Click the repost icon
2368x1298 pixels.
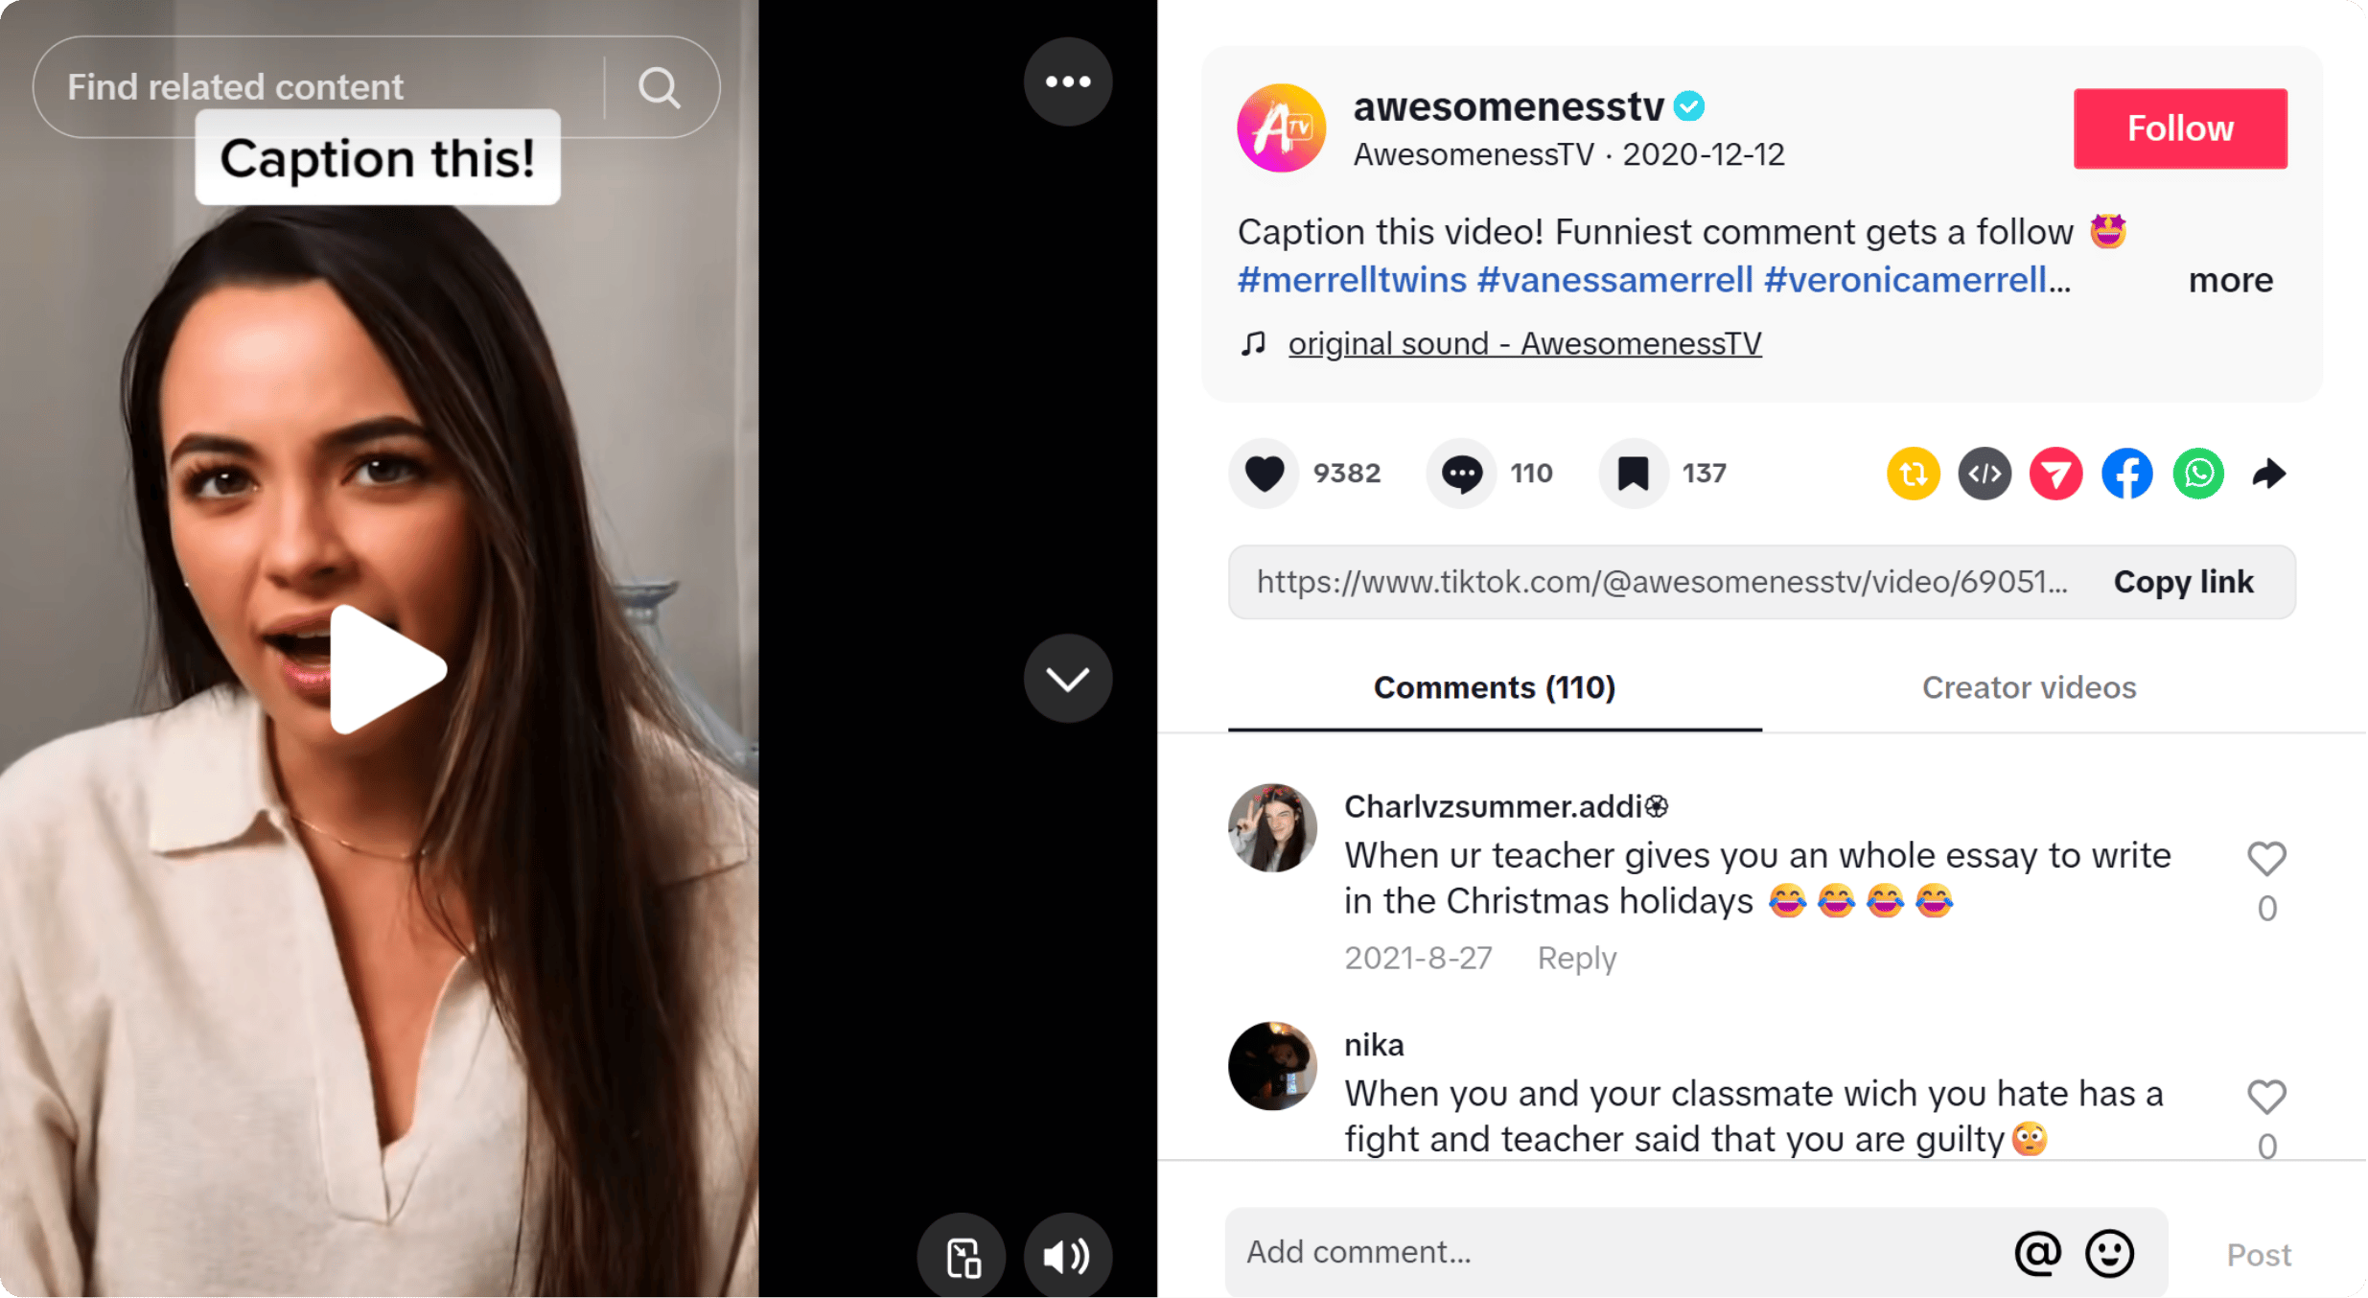pos(1913,474)
